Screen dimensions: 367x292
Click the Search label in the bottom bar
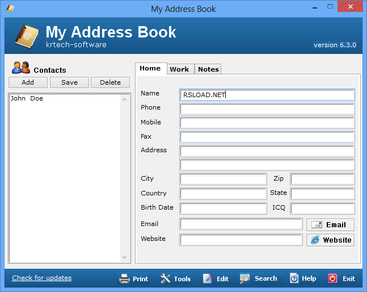tap(266, 278)
